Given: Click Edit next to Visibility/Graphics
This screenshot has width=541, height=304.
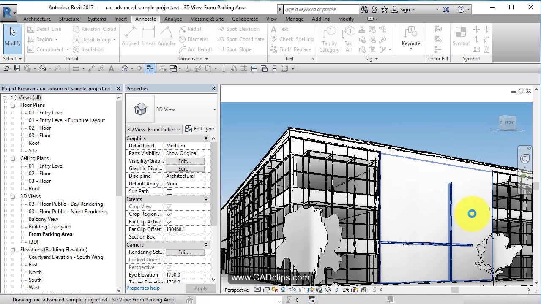Looking at the screenshot, I should point(184,161).
